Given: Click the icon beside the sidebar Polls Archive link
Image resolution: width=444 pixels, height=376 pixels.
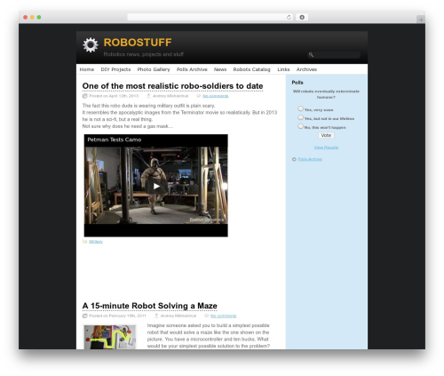Looking at the screenshot, I should 294,159.
